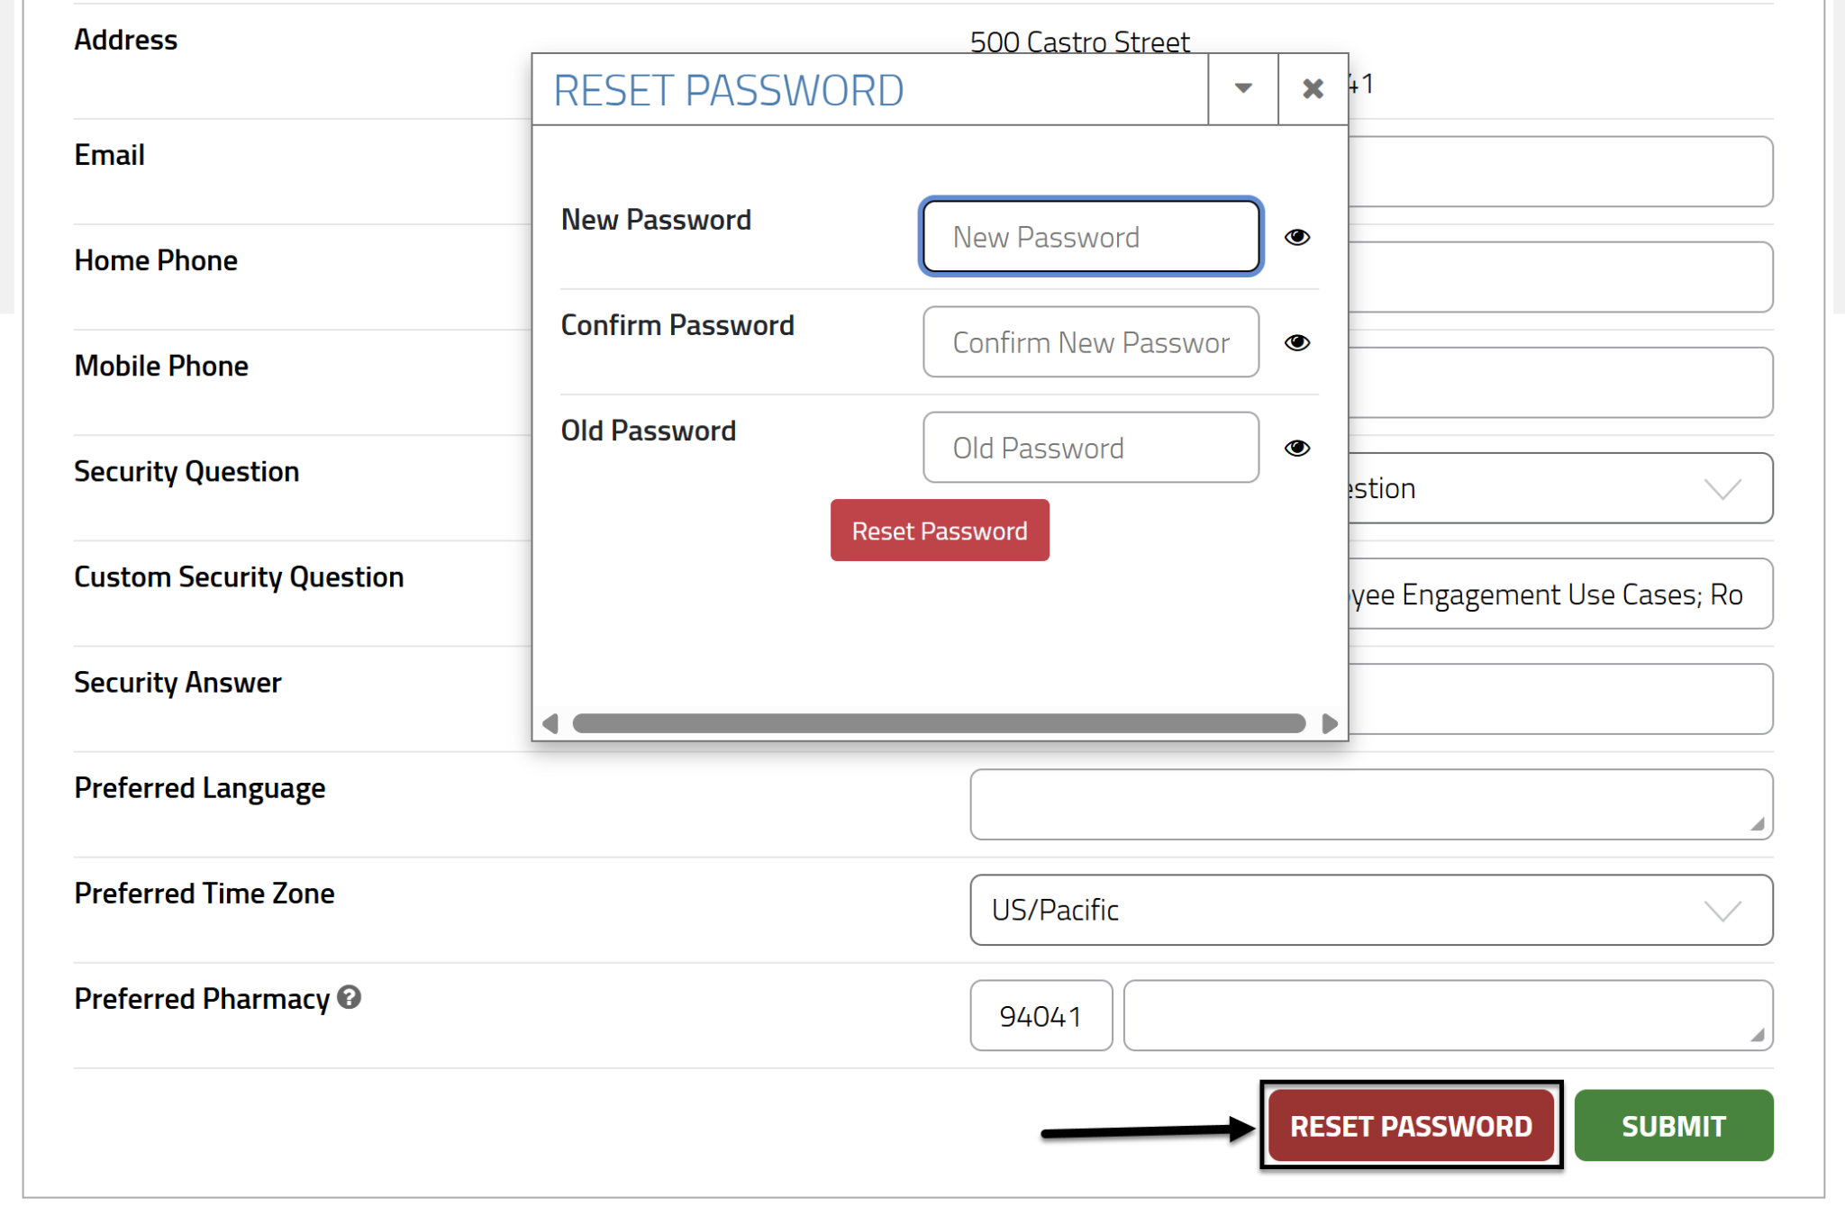This screenshot has height=1207, width=1845.
Task: Show the New Password text
Action: coord(1296,237)
